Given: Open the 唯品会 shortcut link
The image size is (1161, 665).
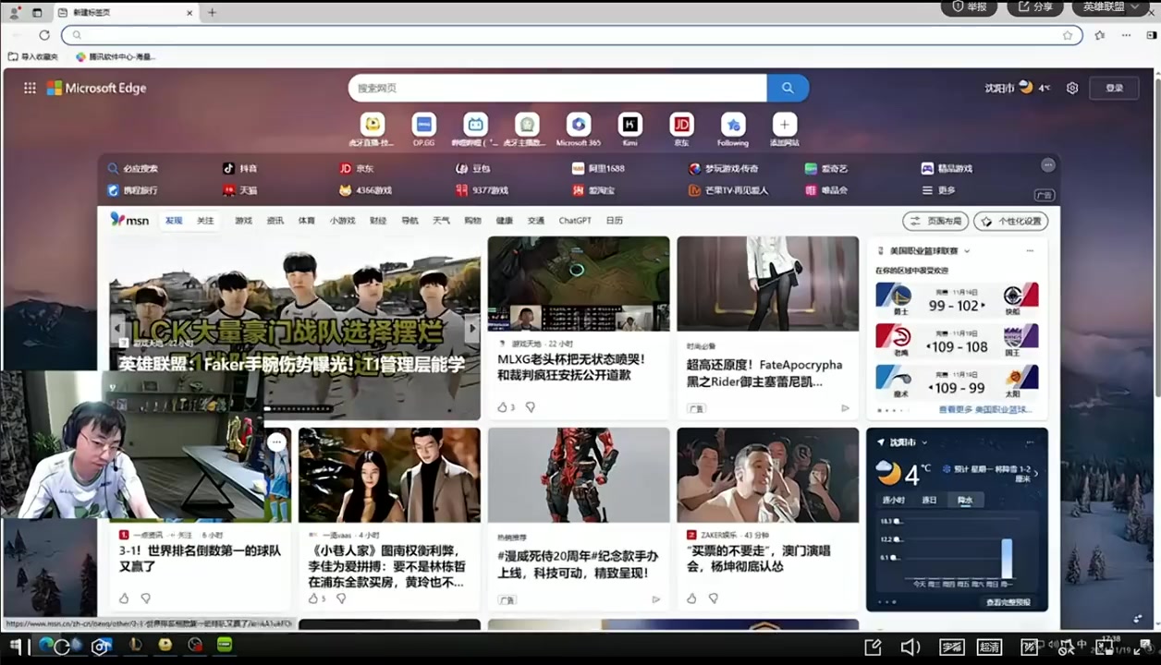Looking at the screenshot, I should point(826,190).
